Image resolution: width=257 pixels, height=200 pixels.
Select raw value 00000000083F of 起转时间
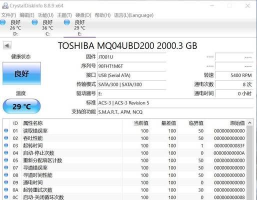coord(229,145)
